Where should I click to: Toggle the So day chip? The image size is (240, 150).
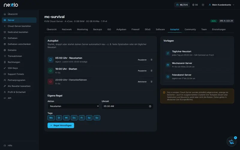click(97, 118)
